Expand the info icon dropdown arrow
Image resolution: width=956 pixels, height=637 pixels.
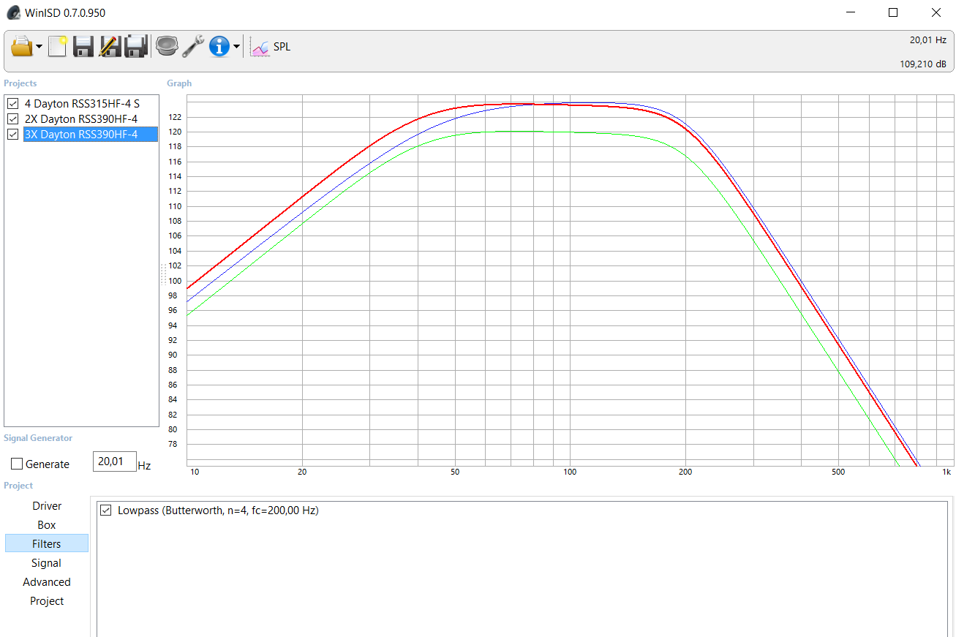[236, 48]
